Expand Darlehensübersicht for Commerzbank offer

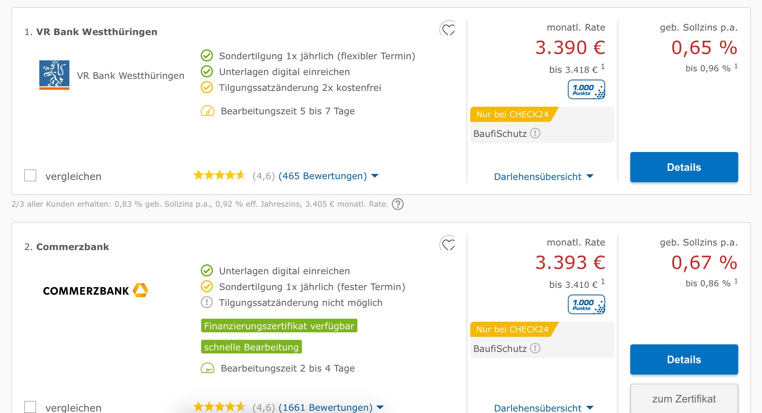tap(543, 408)
